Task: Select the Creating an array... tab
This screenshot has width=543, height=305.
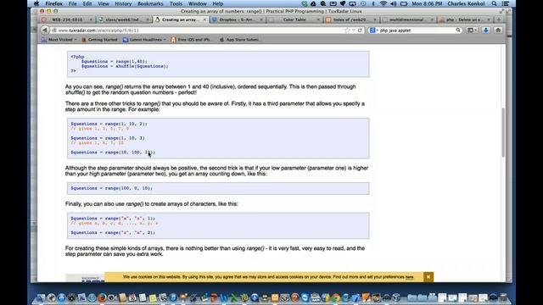Action: coord(181,19)
